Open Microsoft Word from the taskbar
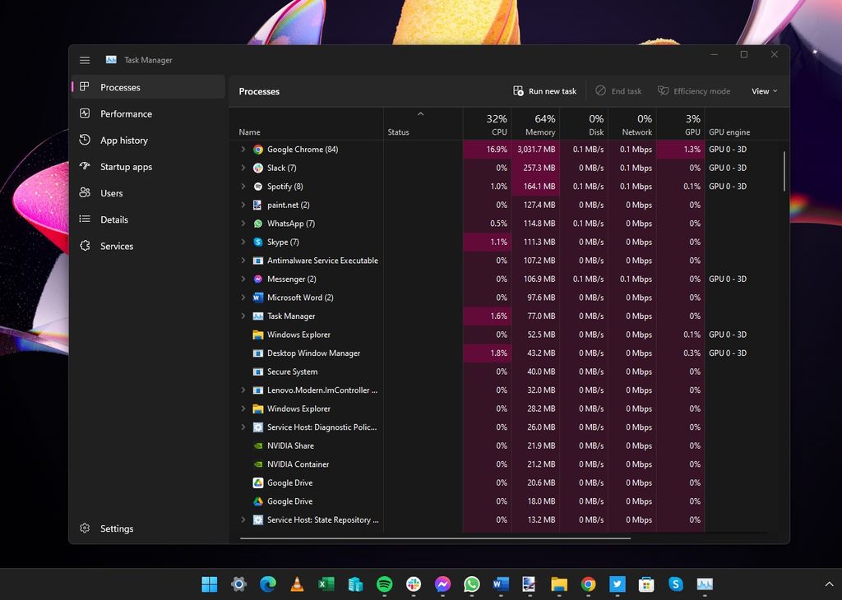 [x=501, y=584]
